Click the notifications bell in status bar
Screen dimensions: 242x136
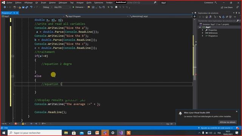[237, 128]
